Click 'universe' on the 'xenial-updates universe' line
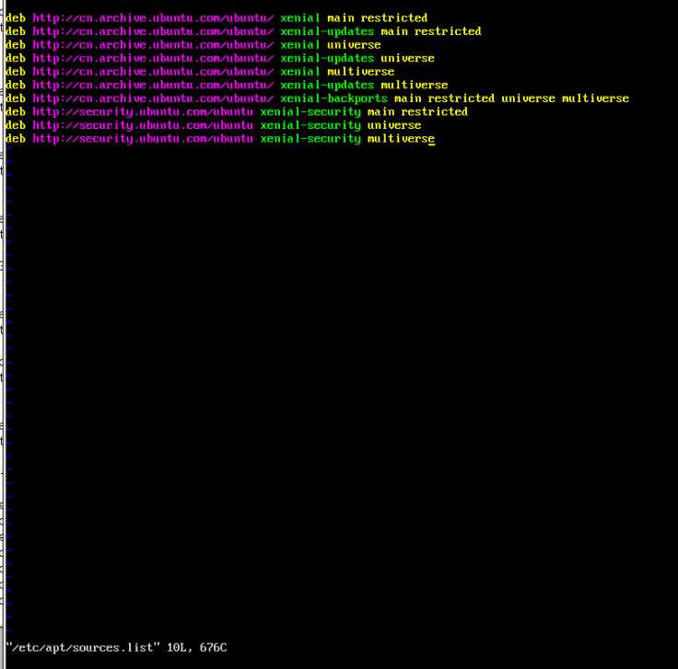 pos(407,58)
